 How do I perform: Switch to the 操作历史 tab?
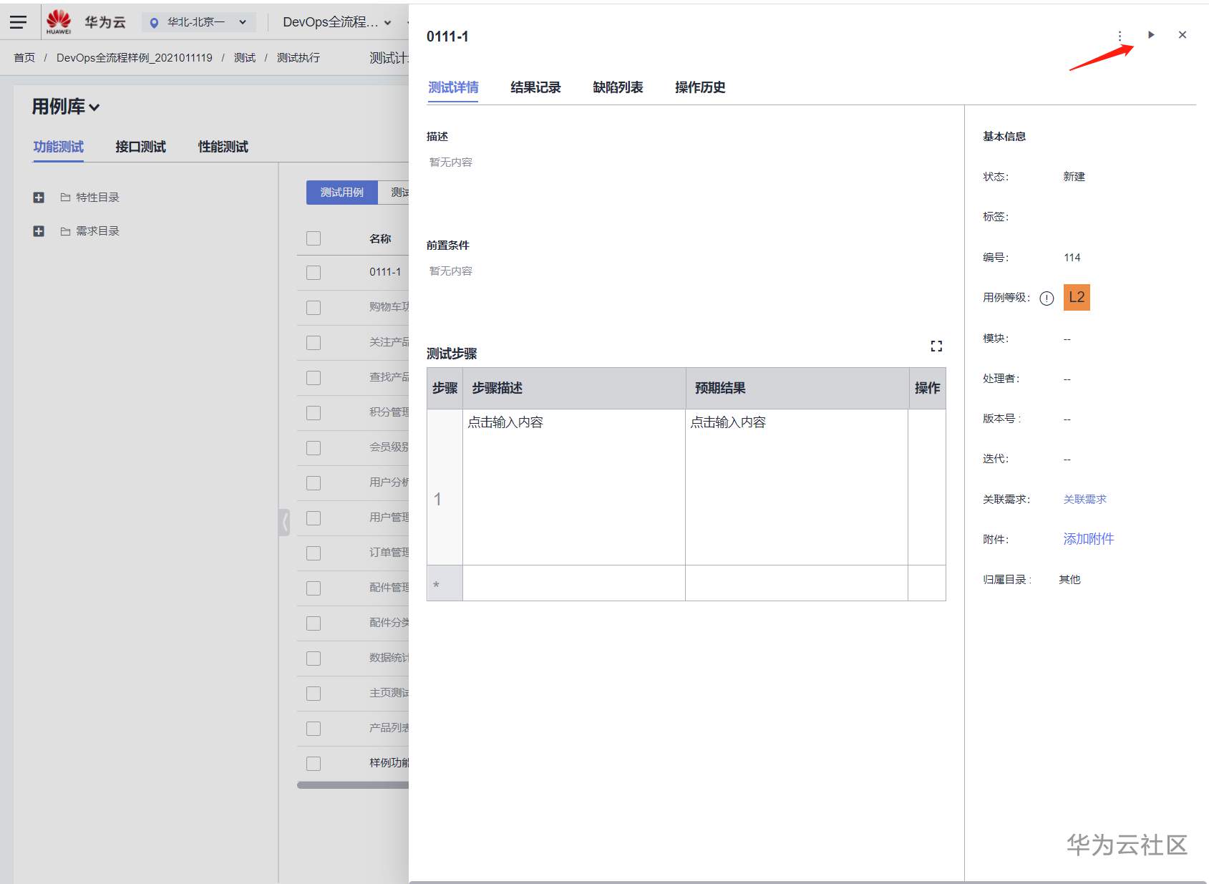700,87
